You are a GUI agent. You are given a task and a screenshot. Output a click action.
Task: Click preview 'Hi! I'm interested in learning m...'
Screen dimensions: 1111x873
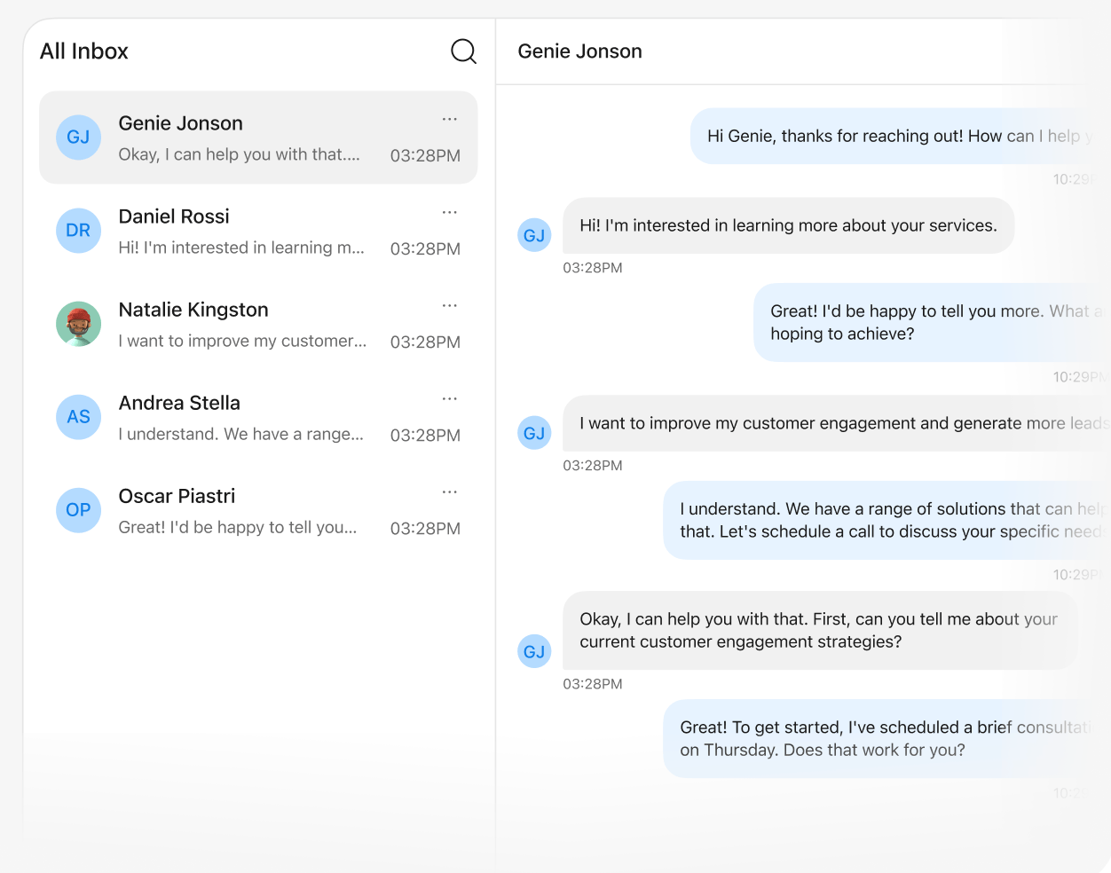pos(241,248)
